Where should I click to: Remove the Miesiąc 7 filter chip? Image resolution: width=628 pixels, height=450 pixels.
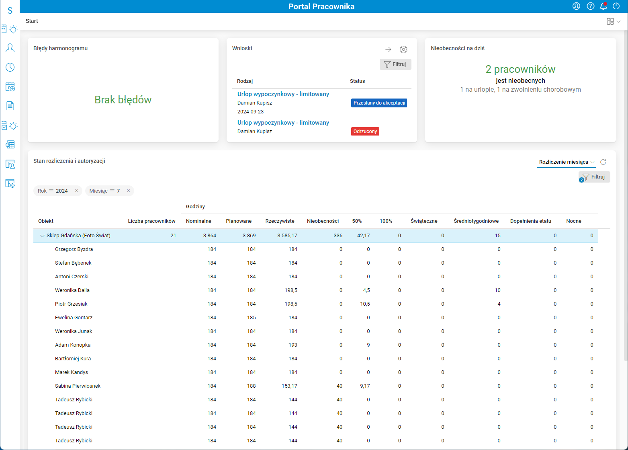(x=128, y=191)
